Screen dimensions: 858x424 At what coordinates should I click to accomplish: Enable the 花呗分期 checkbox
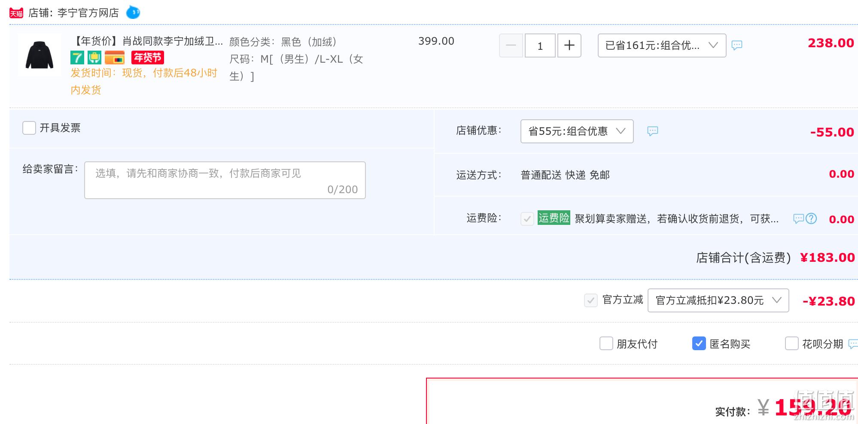click(791, 343)
